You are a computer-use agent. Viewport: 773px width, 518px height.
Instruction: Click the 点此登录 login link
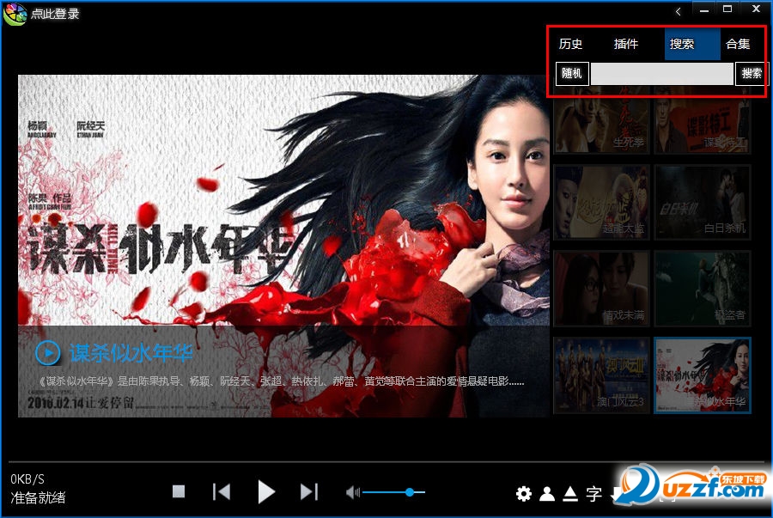pos(55,14)
